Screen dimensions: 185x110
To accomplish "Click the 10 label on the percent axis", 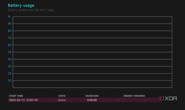I will pyautogui.click(x=10, y=81).
